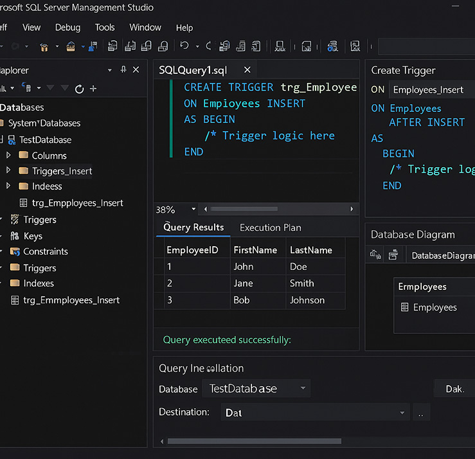Click the print icon in Database Diagram toolbar
Viewport: 475px width, 459px height.
(393, 255)
